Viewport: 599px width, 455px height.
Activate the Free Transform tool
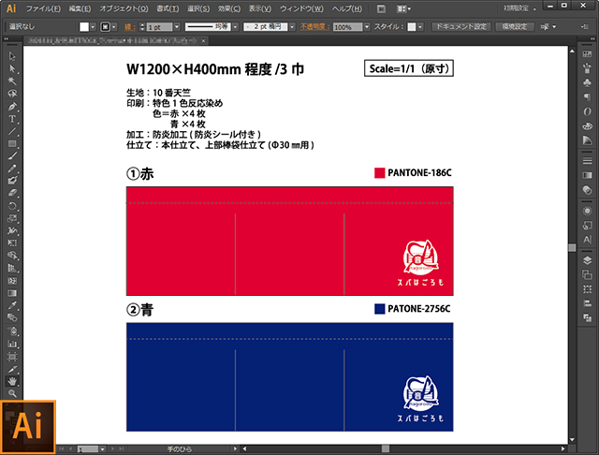[x=12, y=243]
